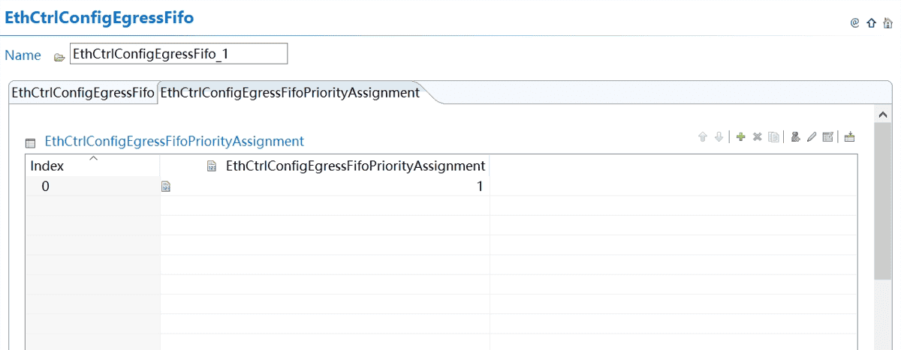Click the scrollbar up arrow on right
The image size is (901, 350).
pos(883,115)
